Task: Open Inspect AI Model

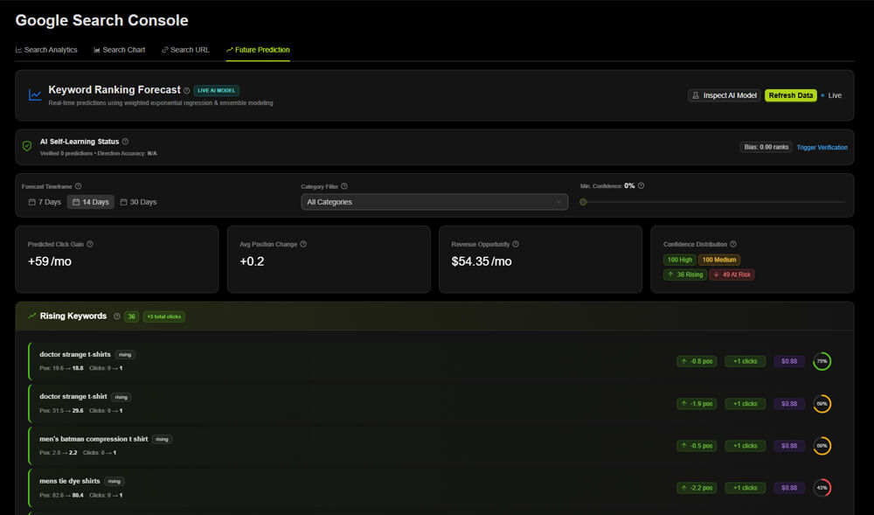Action: point(724,95)
